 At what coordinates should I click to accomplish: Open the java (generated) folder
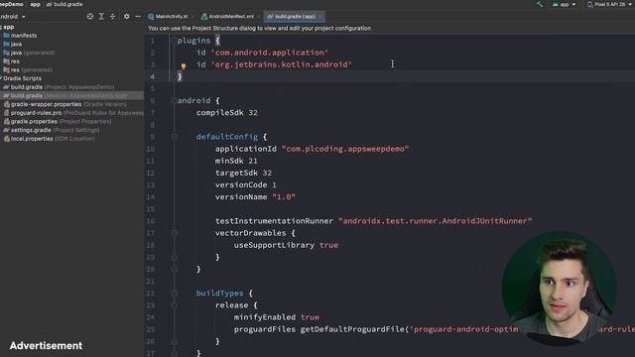click(29, 53)
